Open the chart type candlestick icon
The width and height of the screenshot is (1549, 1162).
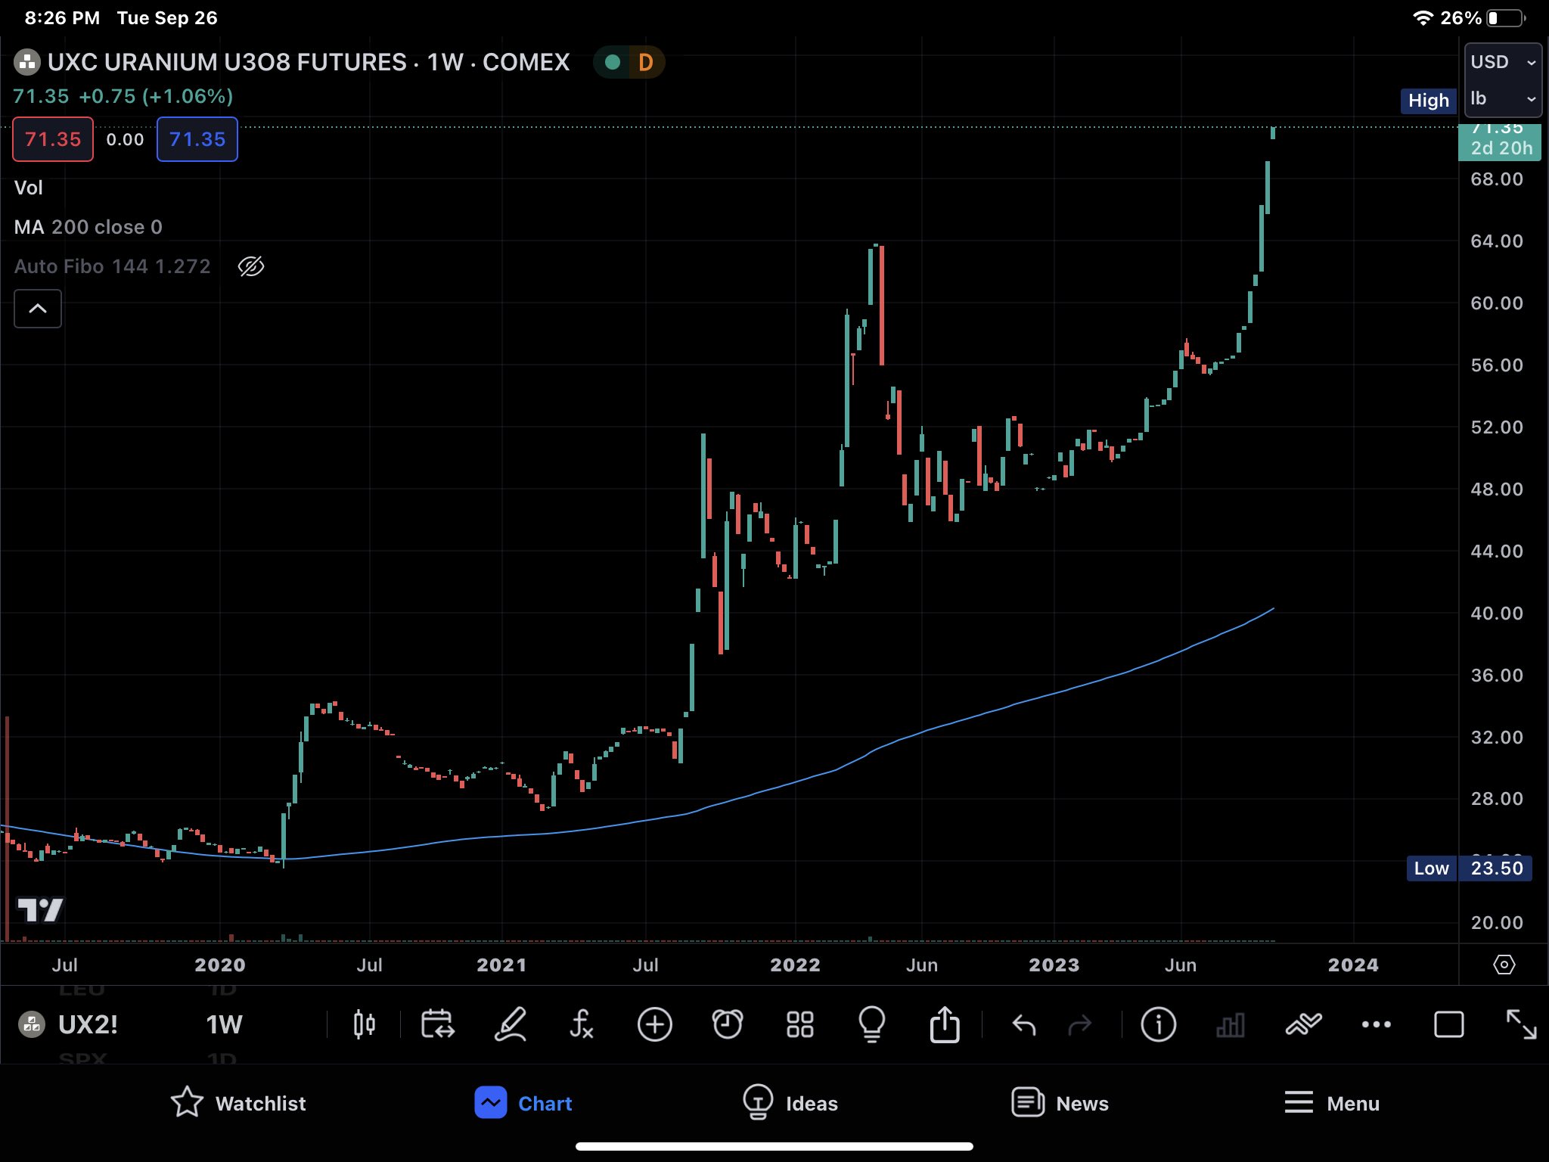(364, 1025)
